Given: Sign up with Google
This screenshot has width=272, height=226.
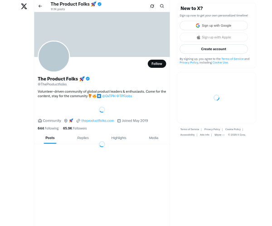Looking at the screenshot, I should (x=214, y=26).
